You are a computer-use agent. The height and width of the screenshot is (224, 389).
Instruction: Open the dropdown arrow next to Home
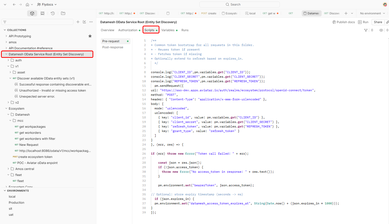[x=32, y=5]
